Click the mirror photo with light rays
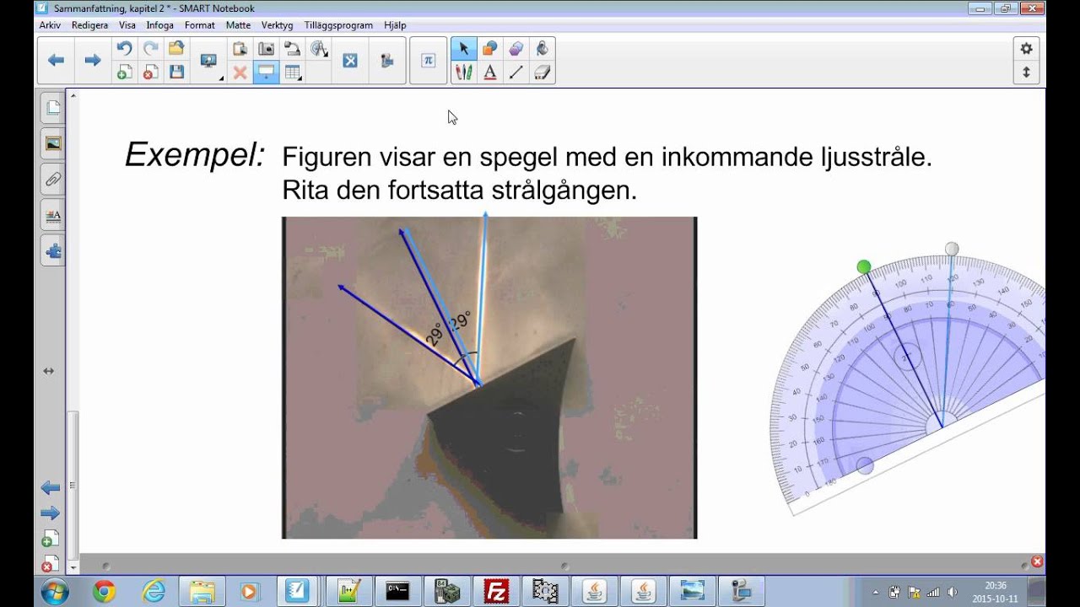Viewport: 1080px width, 607px height. (x=489, y=378)
